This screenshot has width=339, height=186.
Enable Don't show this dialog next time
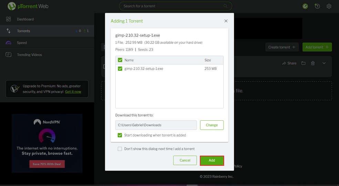(x=120, y=149)
